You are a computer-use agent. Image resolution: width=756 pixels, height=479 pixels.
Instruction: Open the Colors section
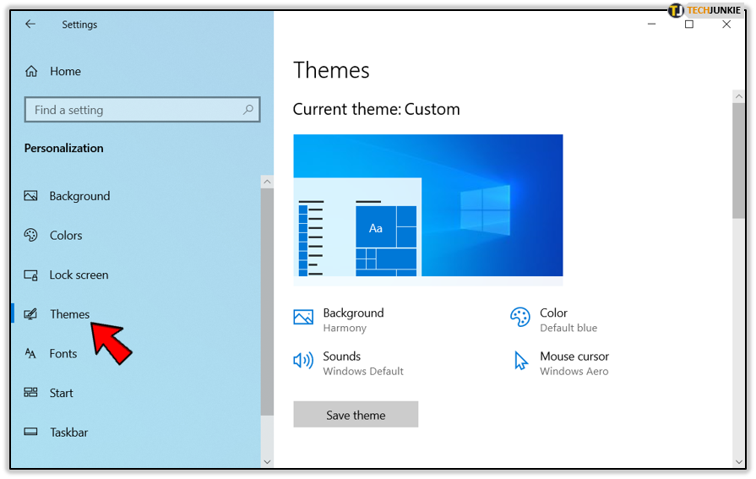click(x=66, y=236)
